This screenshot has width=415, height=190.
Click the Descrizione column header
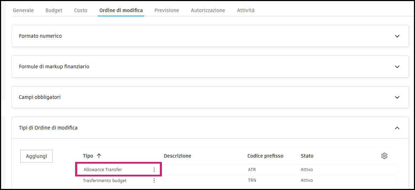(x=177, y=156)
